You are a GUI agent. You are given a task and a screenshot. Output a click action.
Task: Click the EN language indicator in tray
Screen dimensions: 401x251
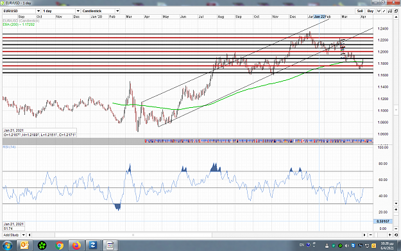pyautogui.click(x=302, y=245)
